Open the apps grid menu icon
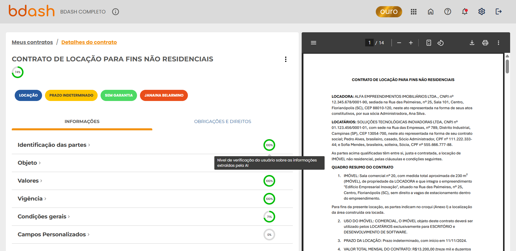 coord(413,12)
